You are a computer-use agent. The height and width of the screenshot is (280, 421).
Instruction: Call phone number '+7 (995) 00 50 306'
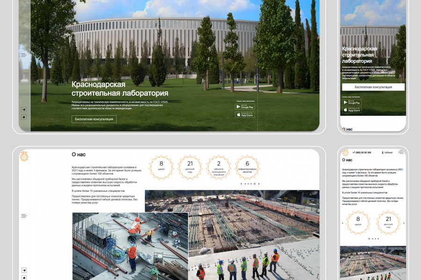coord(362,153)
